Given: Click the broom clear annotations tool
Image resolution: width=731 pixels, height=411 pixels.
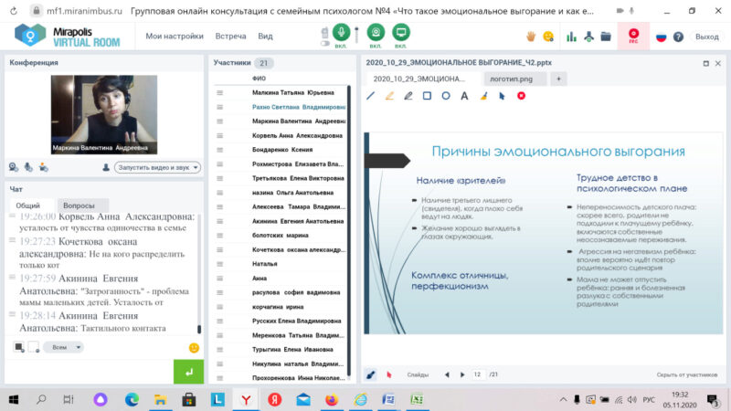Looking at the screenshot, I should [x=483, y=96].
